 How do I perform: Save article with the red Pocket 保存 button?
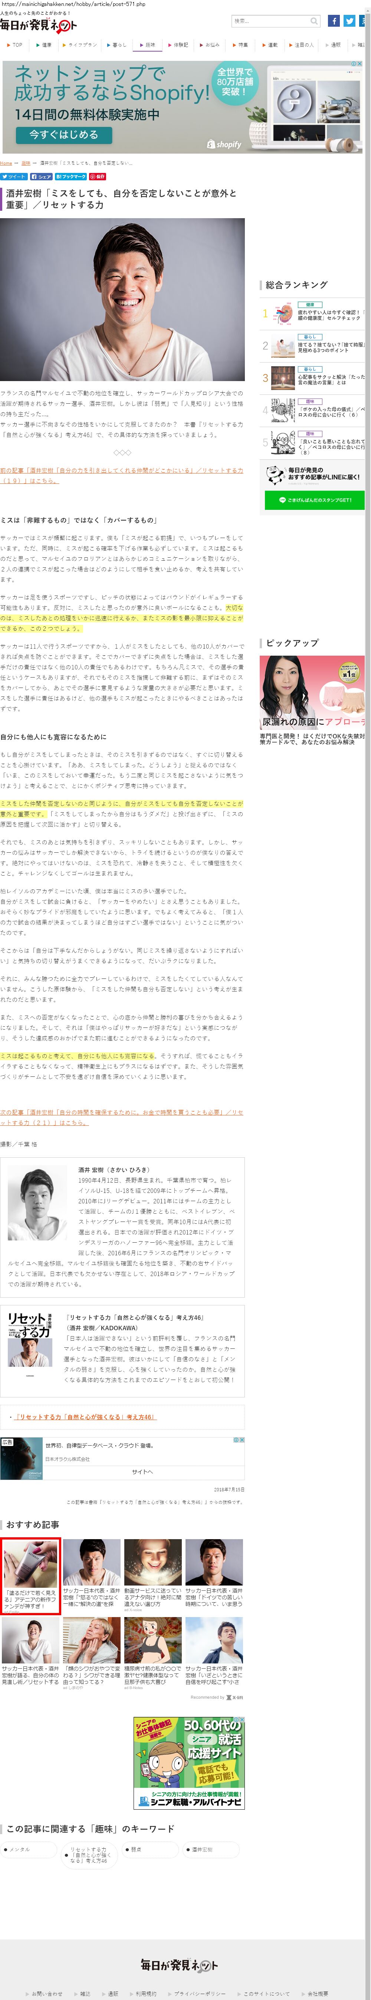(97, 176)
